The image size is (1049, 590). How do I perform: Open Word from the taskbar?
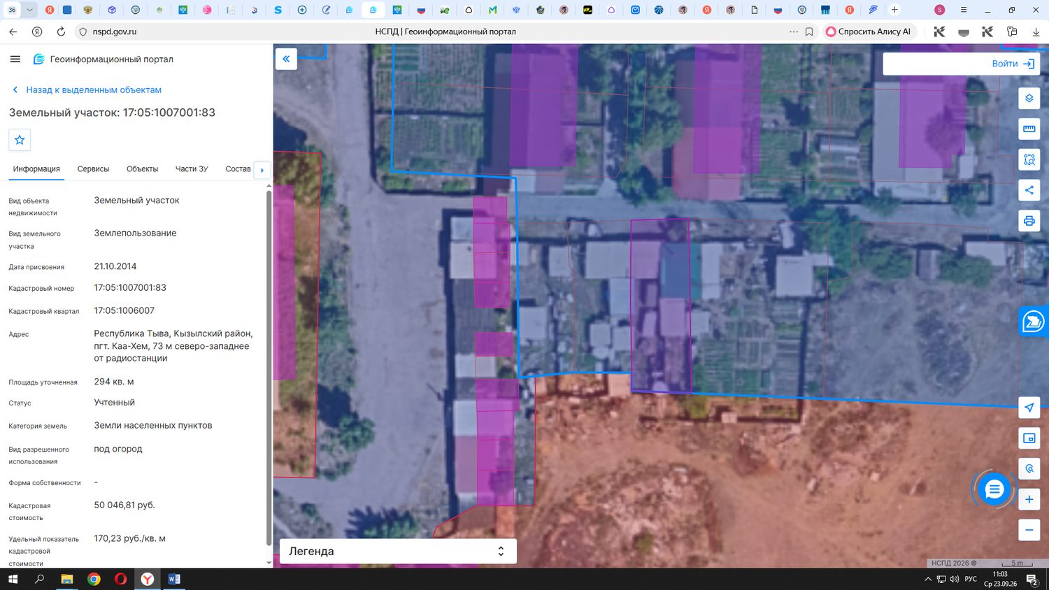[x=174, y=579]
